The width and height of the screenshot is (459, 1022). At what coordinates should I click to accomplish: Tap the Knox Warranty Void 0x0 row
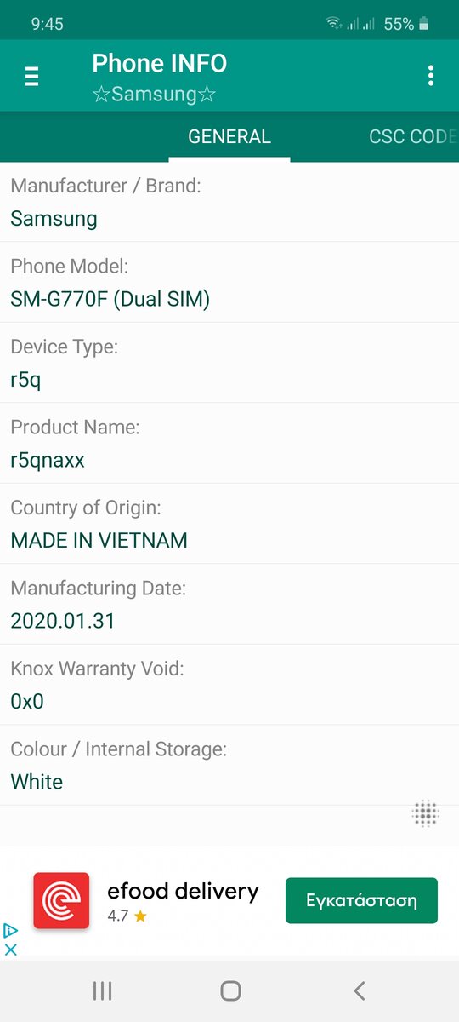229,685
